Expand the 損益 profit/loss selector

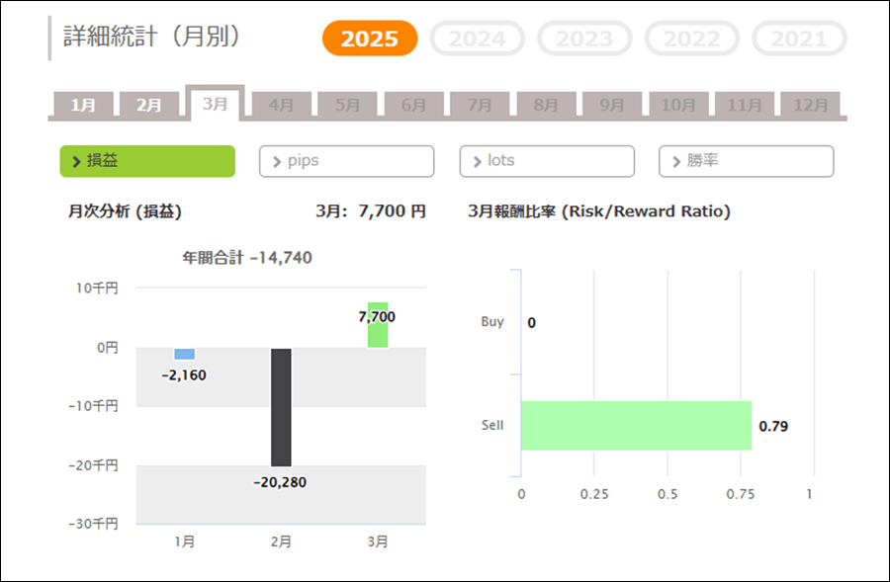tap(147, 161)
